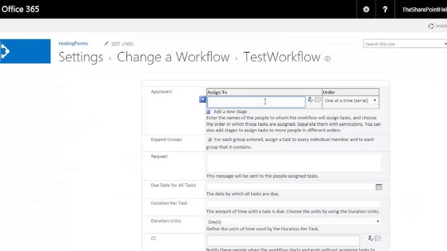Expand the Duration Units Day(s) dropdown
The width and height of the screenshot is (447, 251).
click(294, 221)
